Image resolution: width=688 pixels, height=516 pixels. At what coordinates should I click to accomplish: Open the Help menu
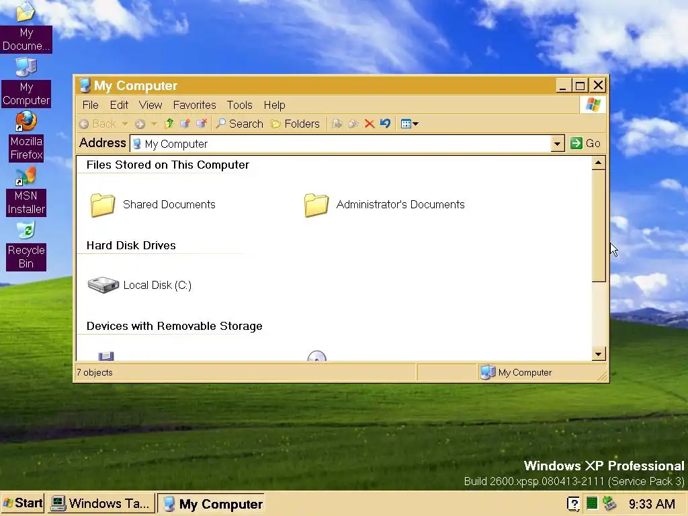coord(274,105)
